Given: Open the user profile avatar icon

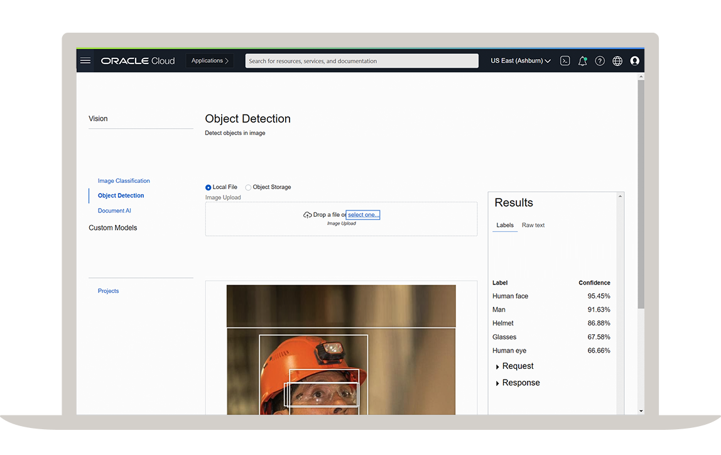Looking at the screenshot, I should point(634,61).
